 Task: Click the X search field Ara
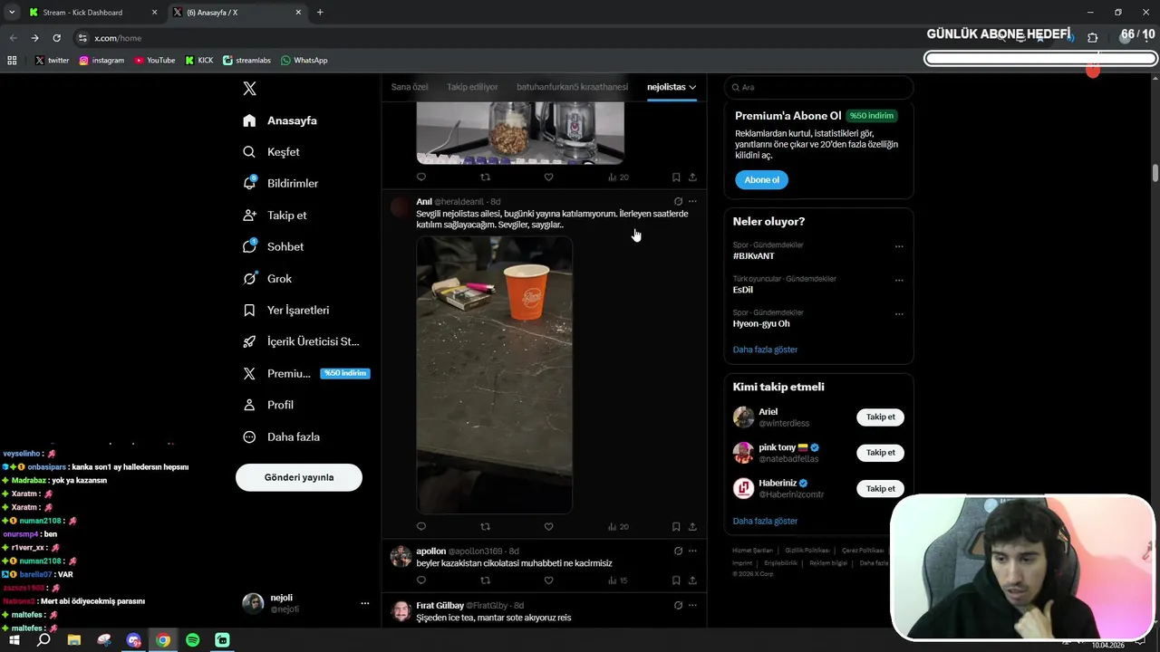[818, 87]
